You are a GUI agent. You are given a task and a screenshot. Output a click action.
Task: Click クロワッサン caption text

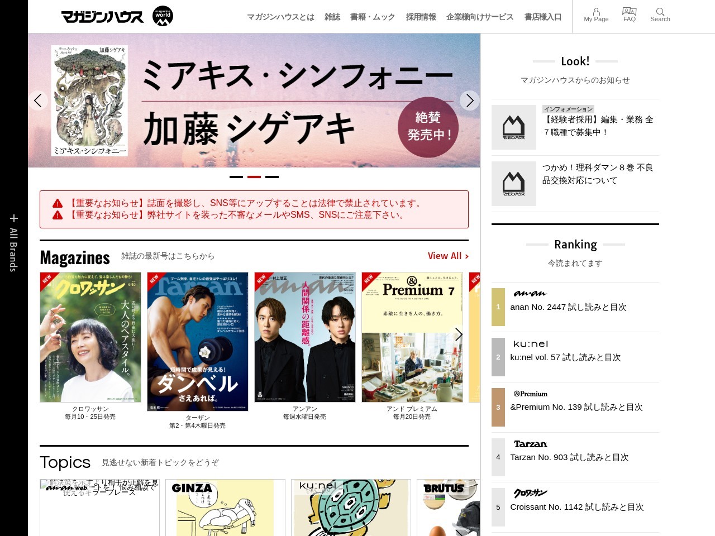click(90, 409)
